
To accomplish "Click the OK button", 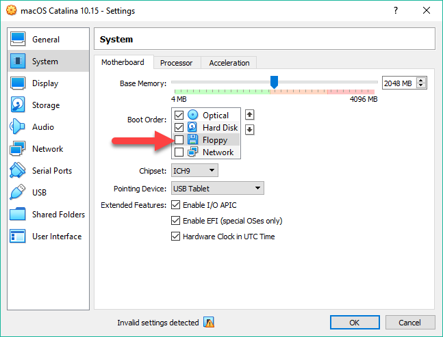I will click(354, 323).
